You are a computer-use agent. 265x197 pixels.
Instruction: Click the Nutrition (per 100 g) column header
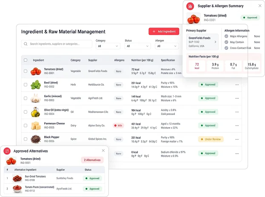coord(142,60)
